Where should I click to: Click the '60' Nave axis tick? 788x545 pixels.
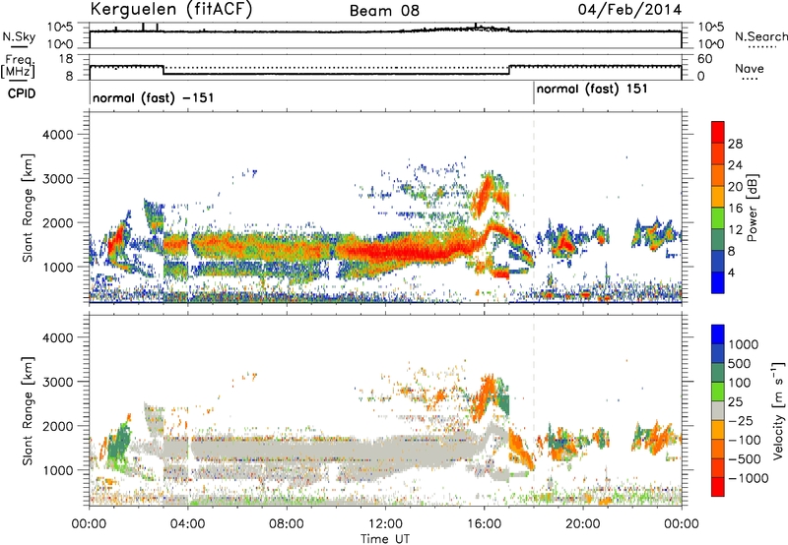tap(705, 59)
